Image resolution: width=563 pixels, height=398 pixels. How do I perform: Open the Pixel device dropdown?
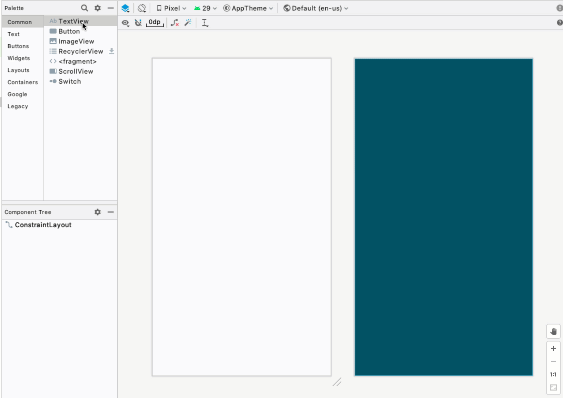(x=171, y=8)
